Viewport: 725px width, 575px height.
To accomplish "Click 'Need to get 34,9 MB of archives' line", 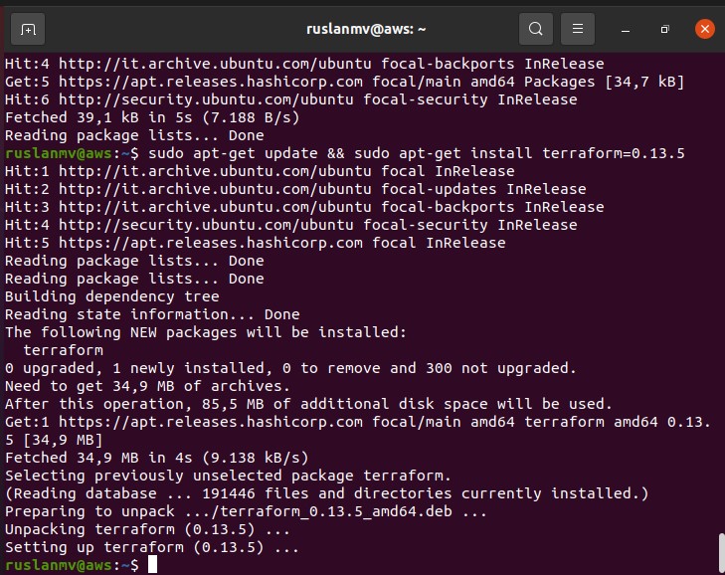I will [147, 386].
